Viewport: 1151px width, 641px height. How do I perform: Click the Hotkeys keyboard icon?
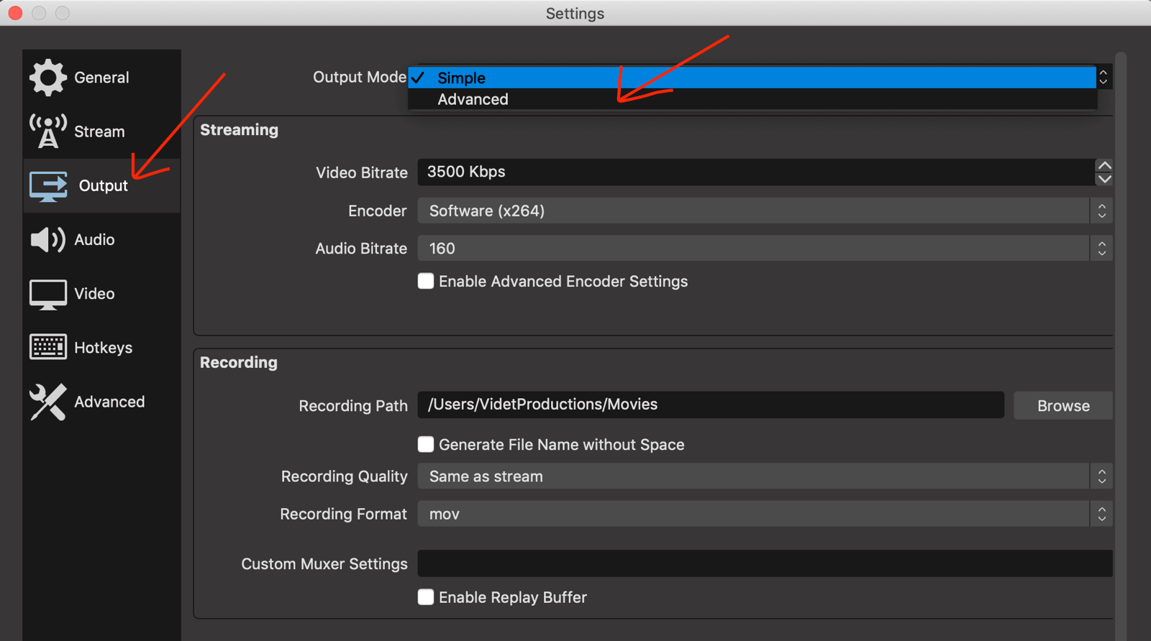pos(48,347)
